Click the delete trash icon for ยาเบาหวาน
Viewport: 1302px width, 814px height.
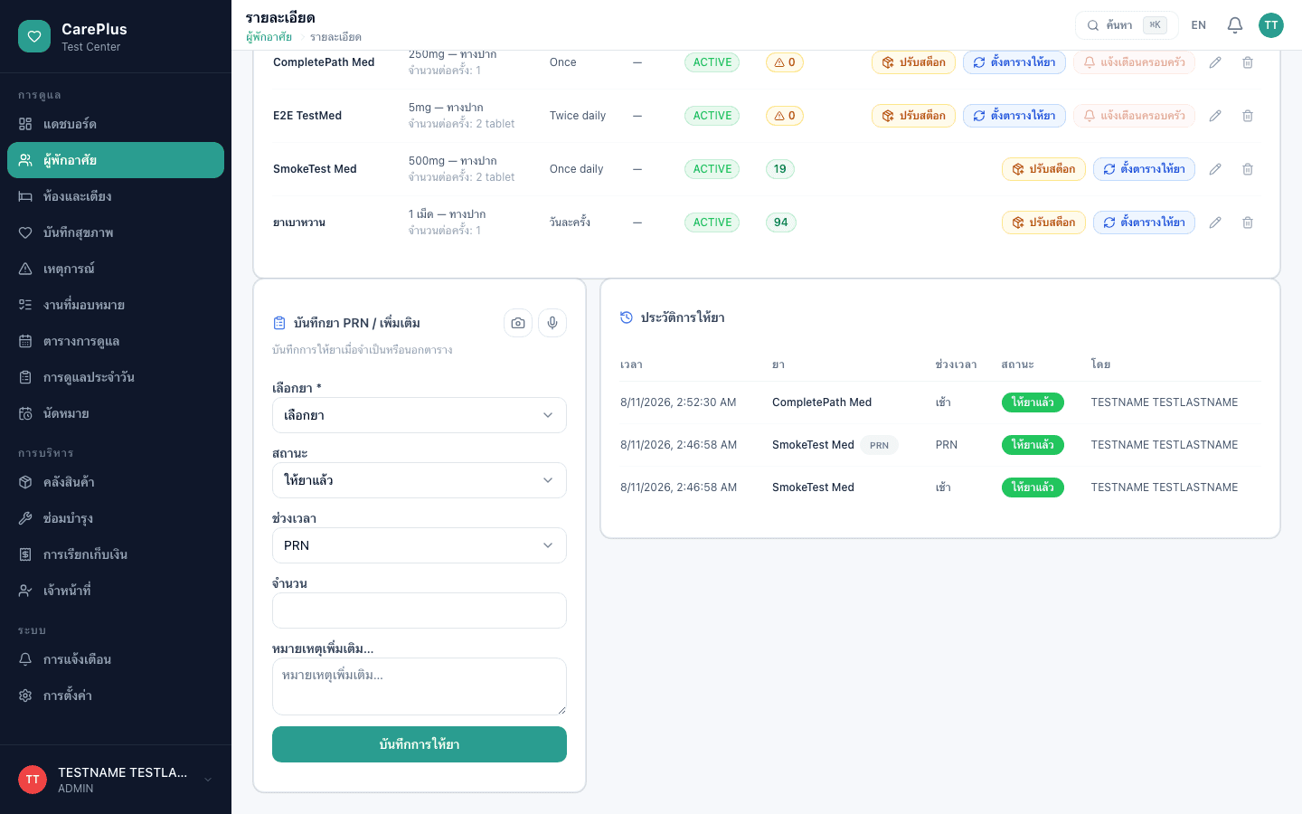coord(1248,222)
